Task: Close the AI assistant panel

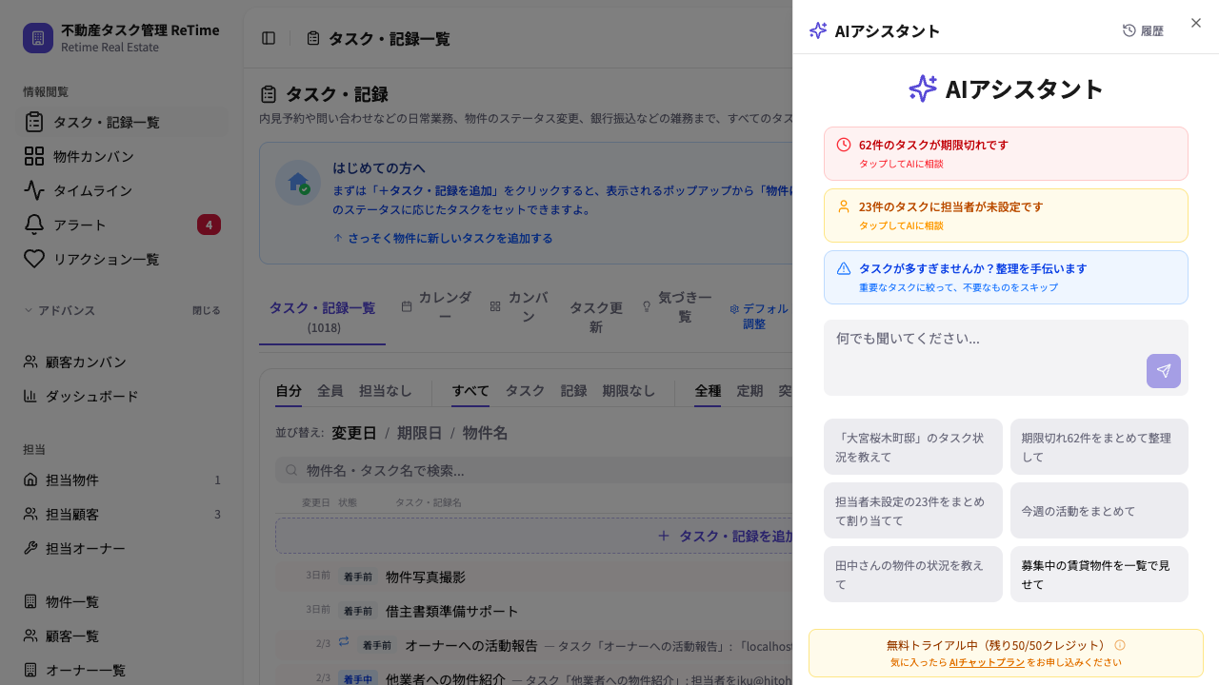Action: coord(1196,23)
